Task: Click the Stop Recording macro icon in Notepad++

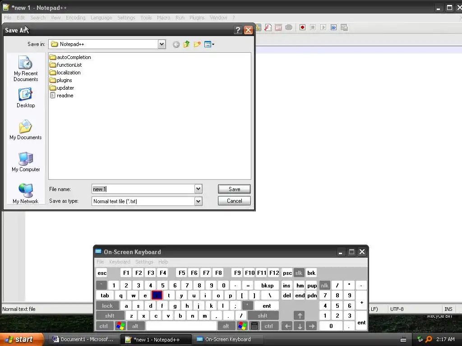Action: pyautogui.click(x=313, y=27)
